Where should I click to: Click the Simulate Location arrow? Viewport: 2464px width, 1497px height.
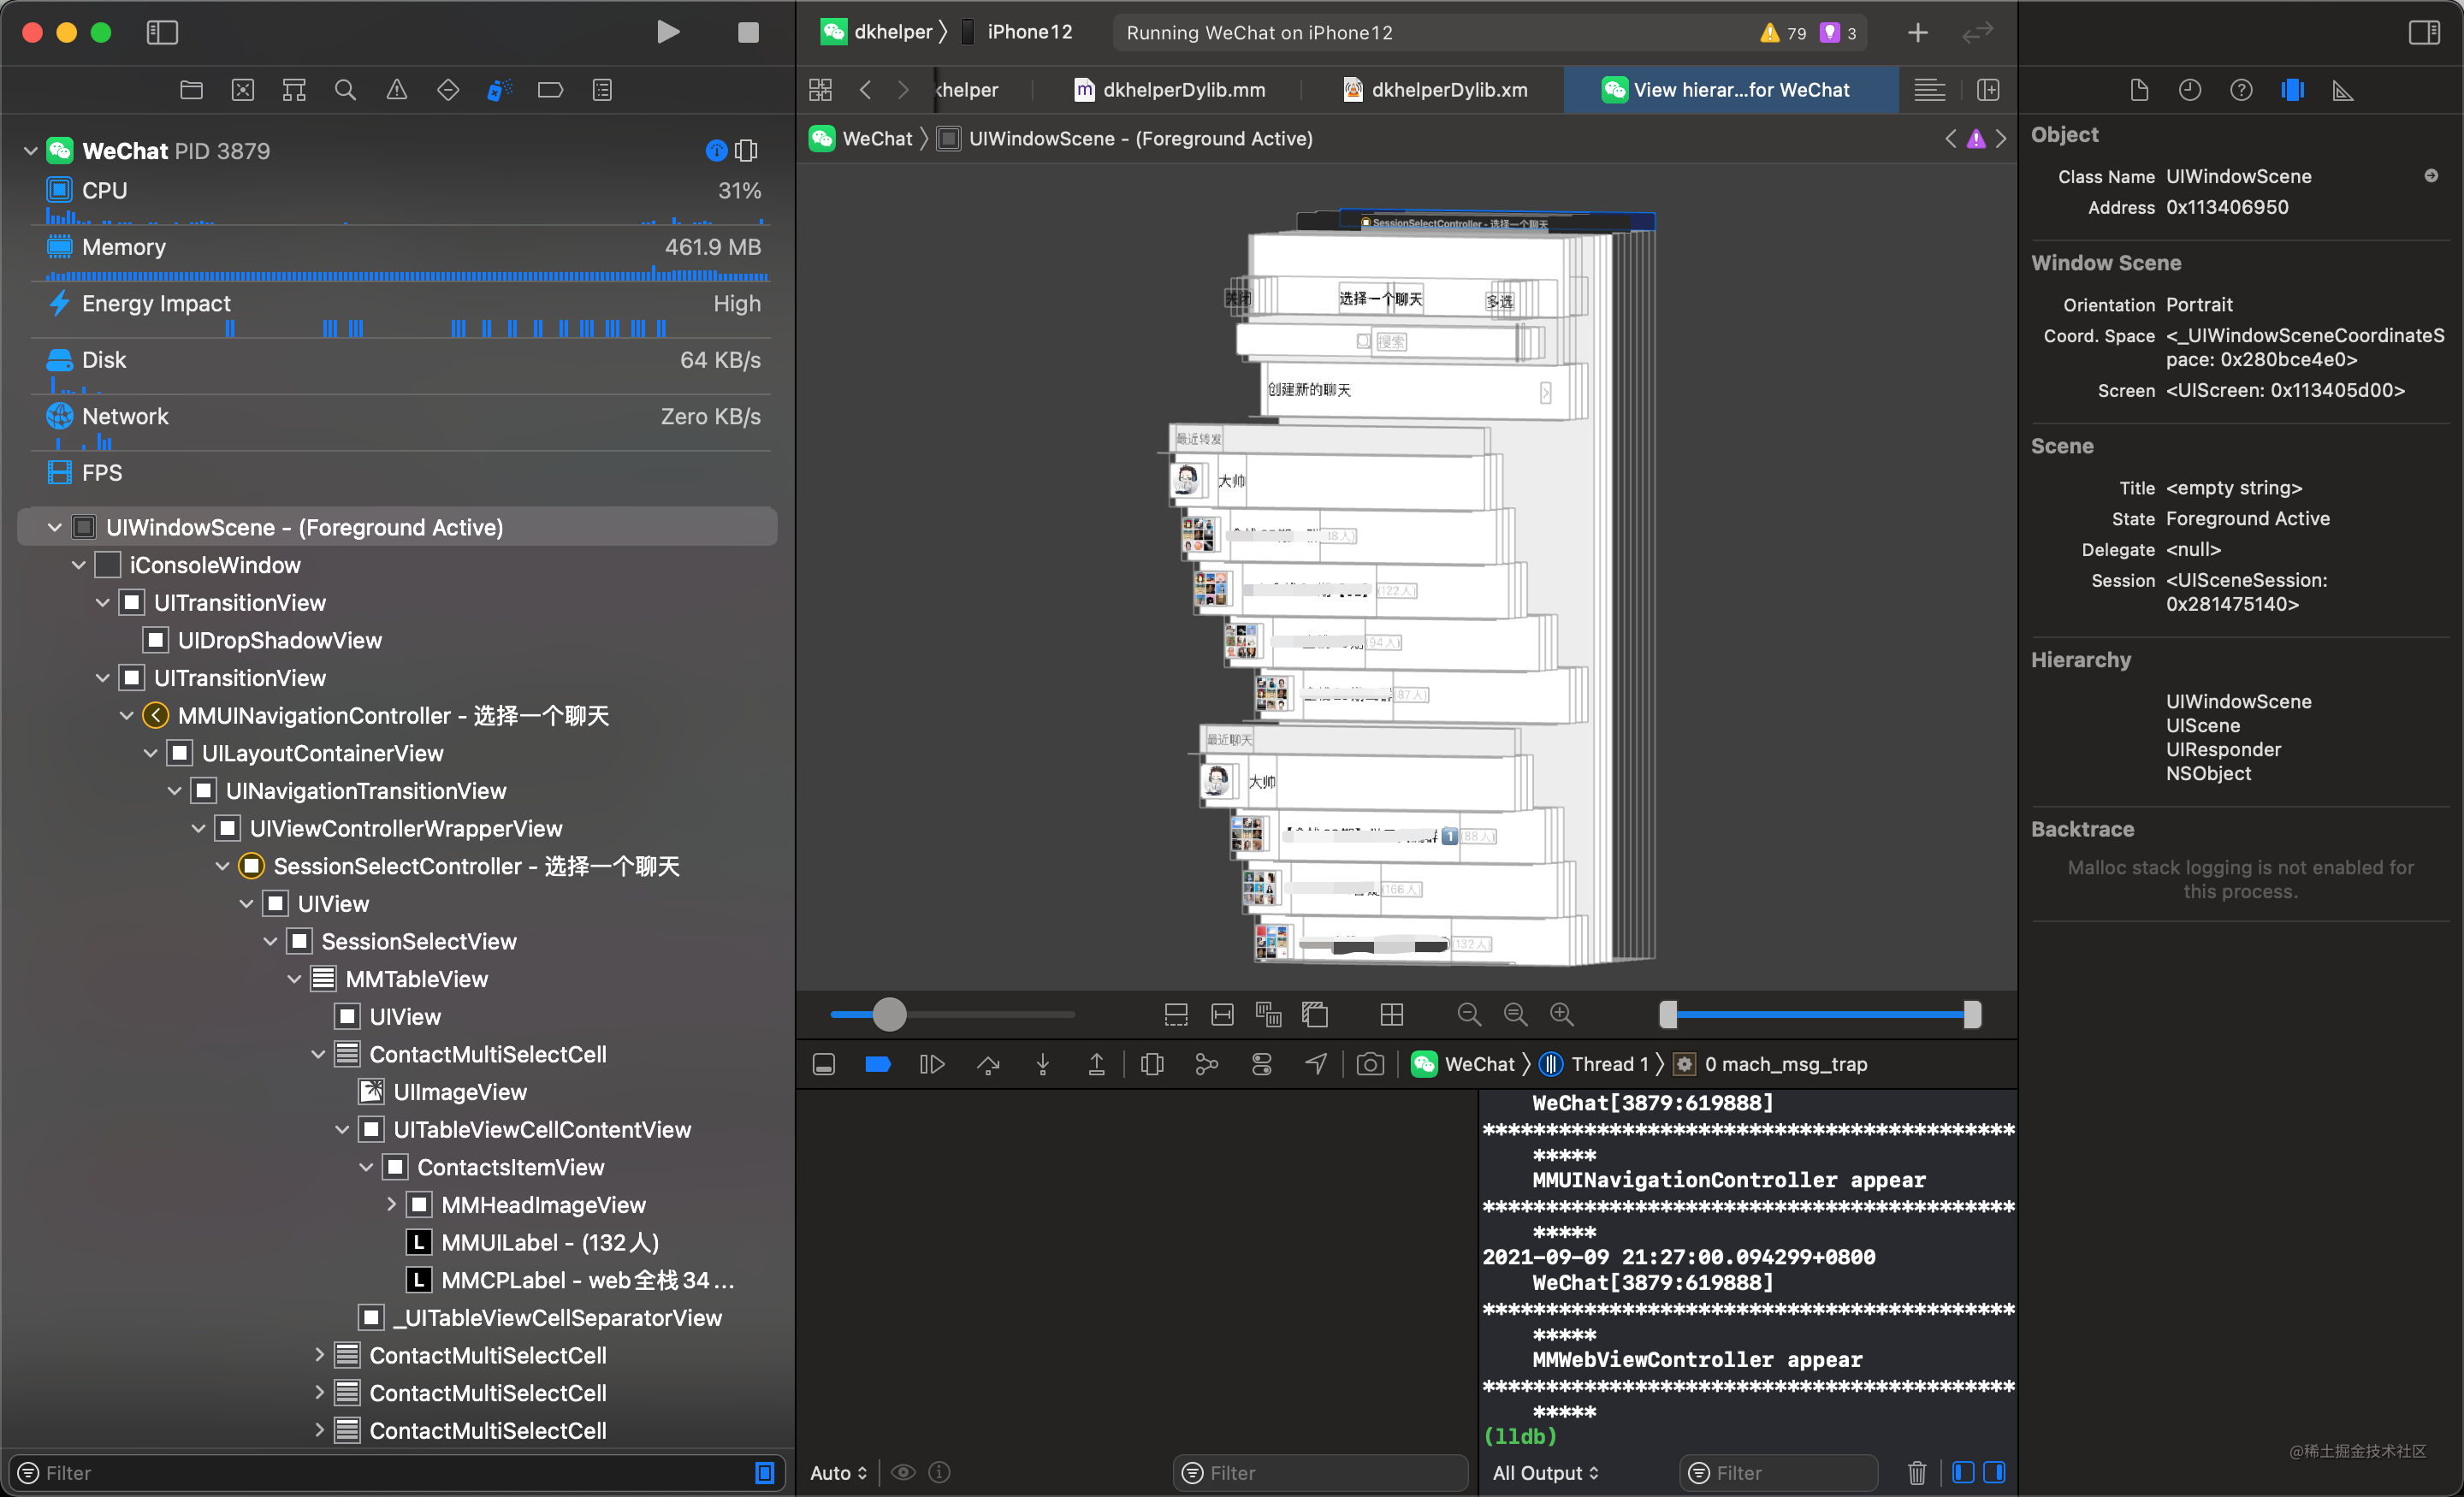click(x=1316, y=1064)
